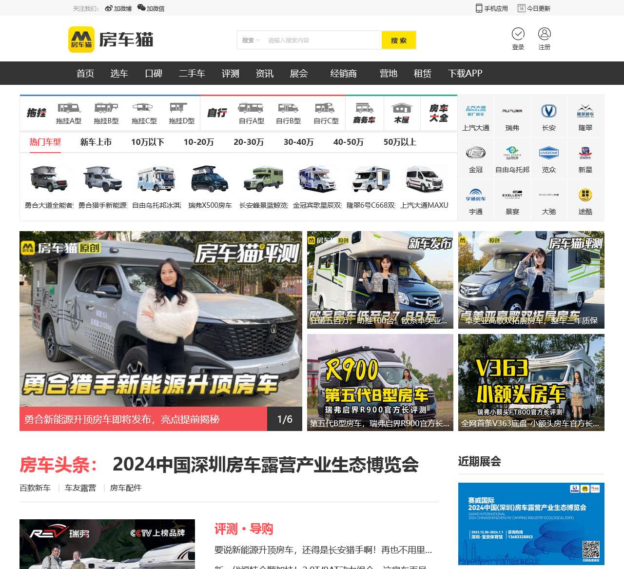Click the 房车猫 logo
624x569 pixels.
coord(111,39)
